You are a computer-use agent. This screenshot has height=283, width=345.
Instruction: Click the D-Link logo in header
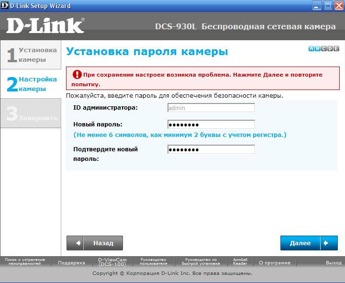click(45, 26)
